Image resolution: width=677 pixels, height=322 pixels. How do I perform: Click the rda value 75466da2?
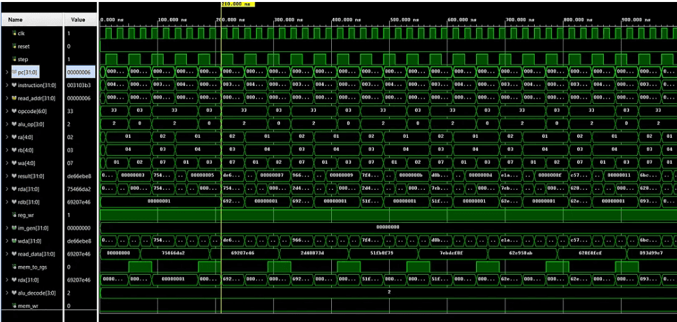coord(79,189)
